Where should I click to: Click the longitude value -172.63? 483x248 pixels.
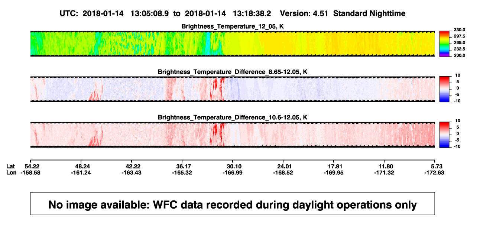click(x=435, y=173)
